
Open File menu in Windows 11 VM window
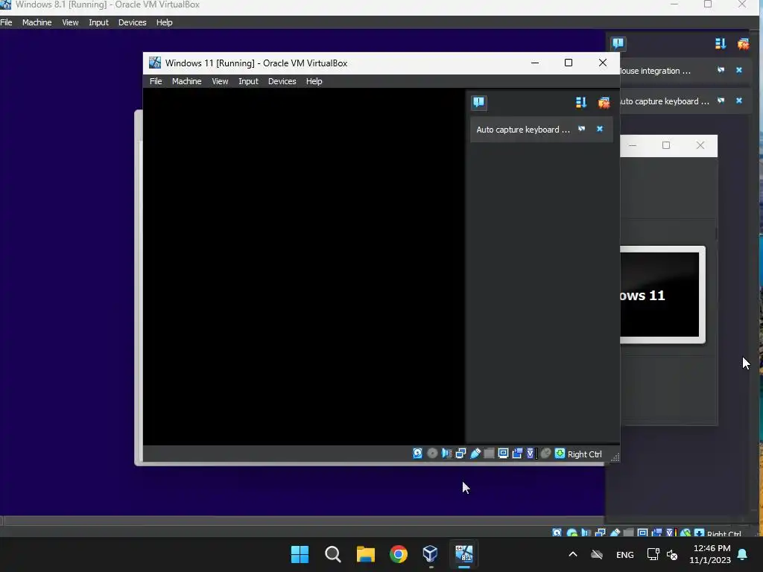(x=156, y=81)
